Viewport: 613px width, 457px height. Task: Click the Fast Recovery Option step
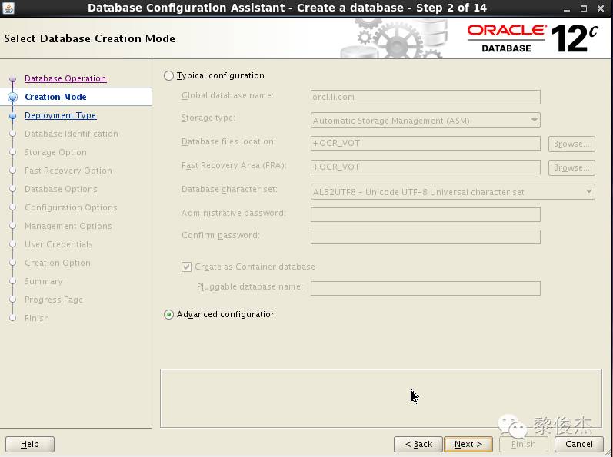point(68,171)
